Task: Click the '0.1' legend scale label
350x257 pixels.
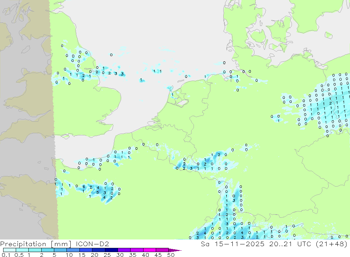Action: 6,255
